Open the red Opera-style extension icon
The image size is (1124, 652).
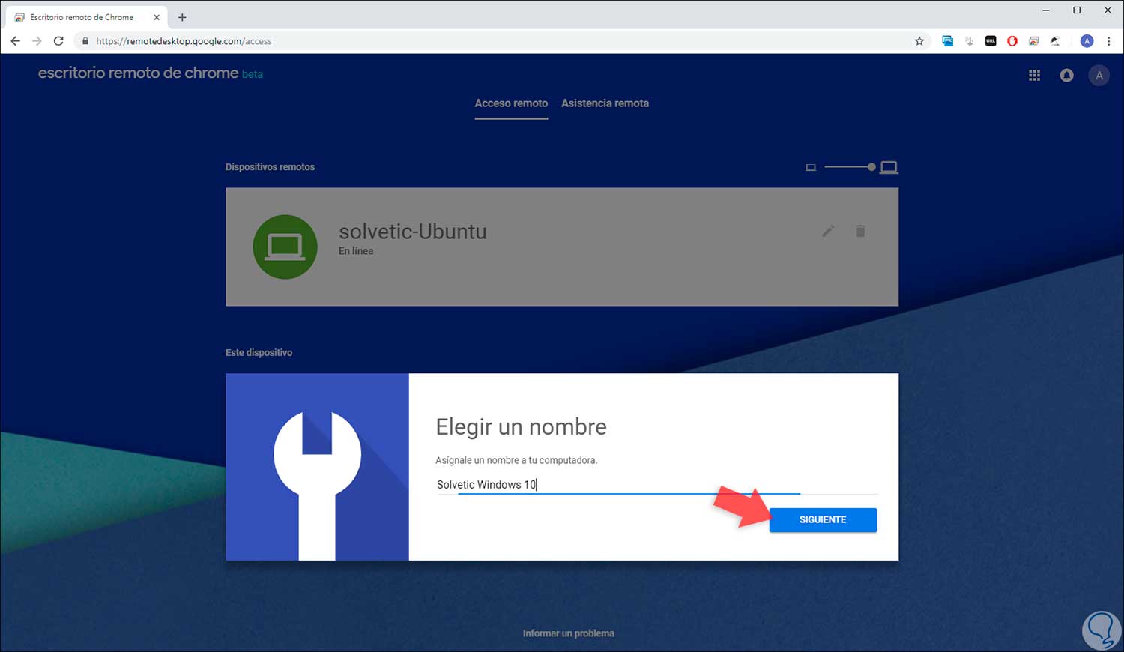point(1012,41)
